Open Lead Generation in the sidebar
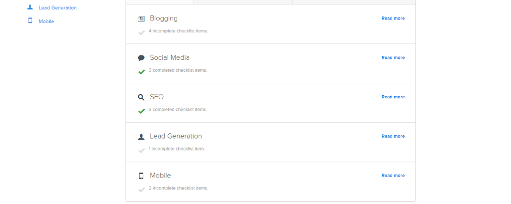Screen dimensions: 511x204 58,7
